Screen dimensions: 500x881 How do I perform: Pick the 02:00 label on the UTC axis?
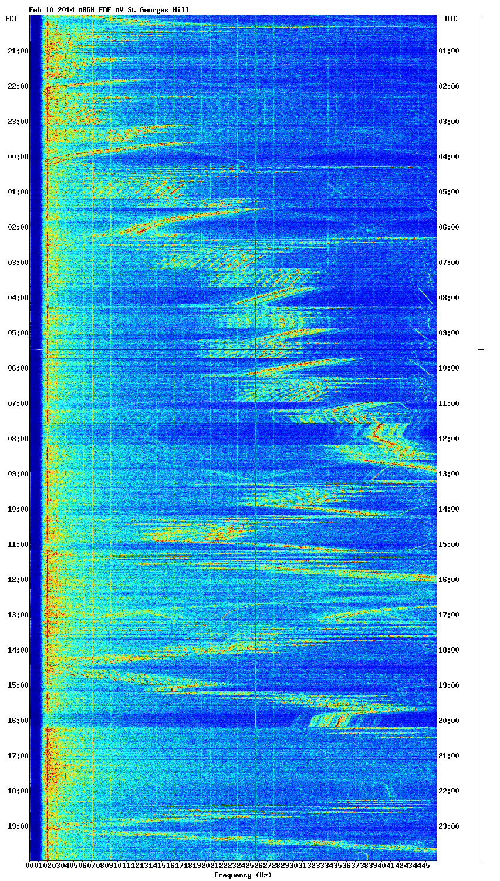coord(449,86)
